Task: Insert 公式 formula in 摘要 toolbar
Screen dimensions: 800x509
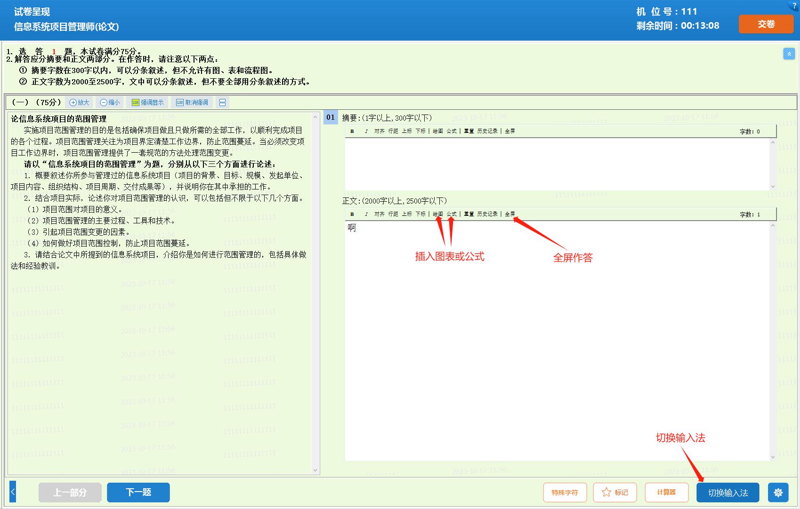Action: (452, 131)
